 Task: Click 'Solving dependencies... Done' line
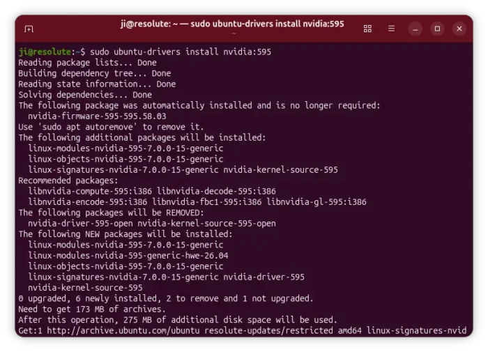click(x=85, y=95)
